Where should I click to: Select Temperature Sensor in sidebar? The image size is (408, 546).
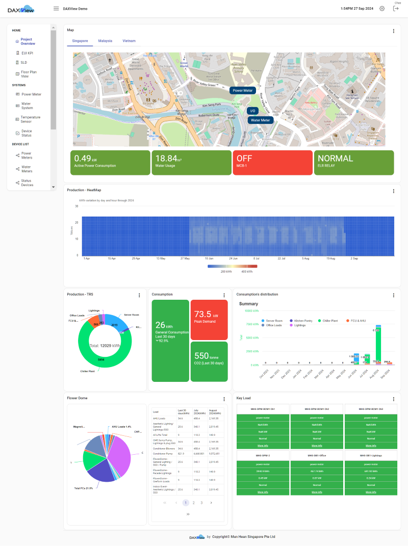[30, 119]
